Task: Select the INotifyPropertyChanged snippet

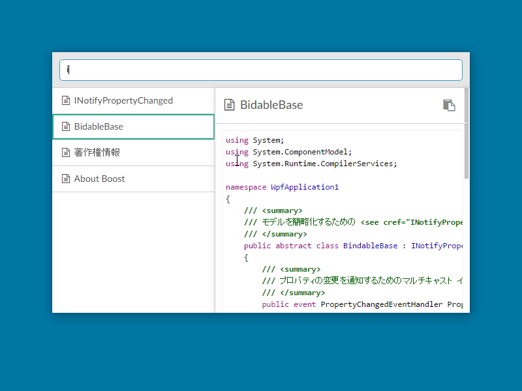Action: [x=134, y=100]
